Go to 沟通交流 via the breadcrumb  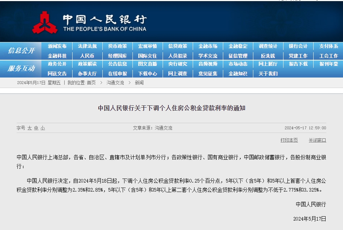click(114, 83)
